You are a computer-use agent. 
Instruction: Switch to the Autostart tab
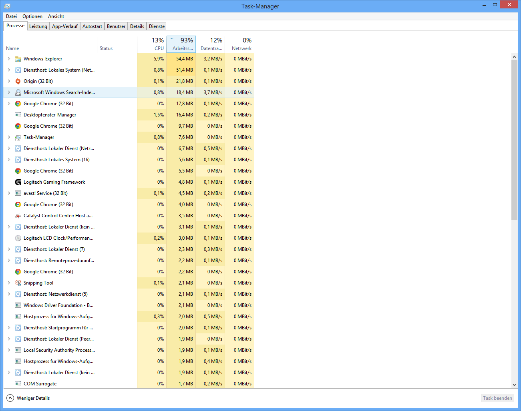point(92,26)
